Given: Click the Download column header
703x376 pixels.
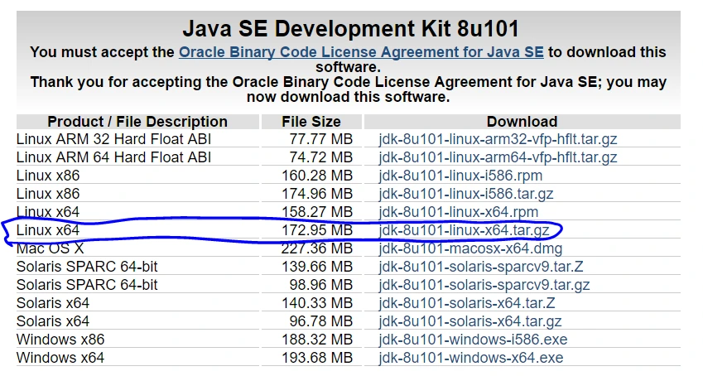Looking at the screenshot, I should coord(522,122).
